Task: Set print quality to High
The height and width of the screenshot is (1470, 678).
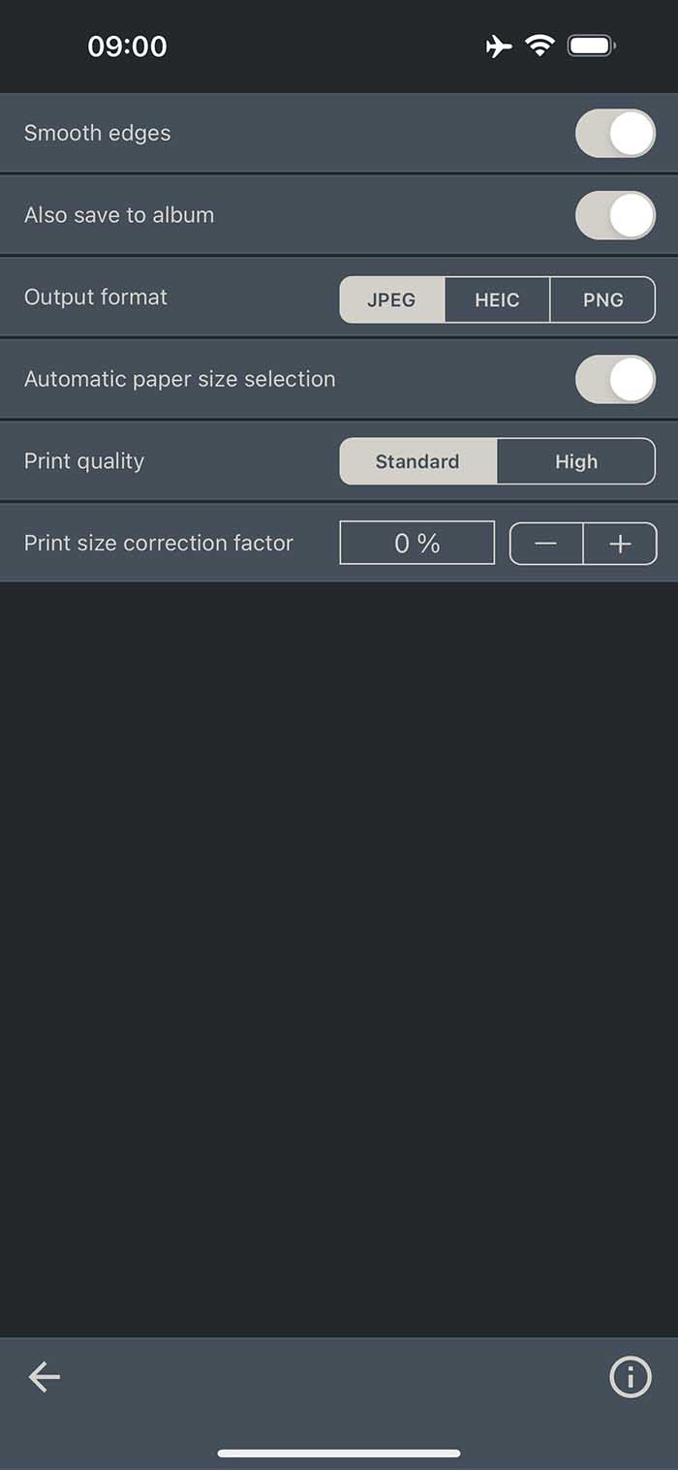Action: [x=576, y=461]
